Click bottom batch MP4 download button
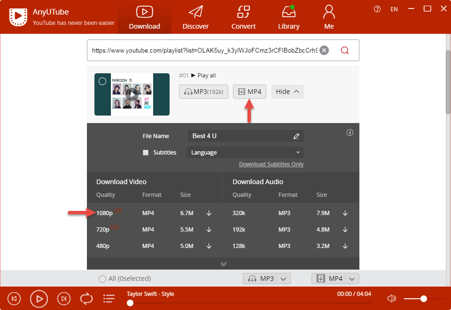 point(328,279)
